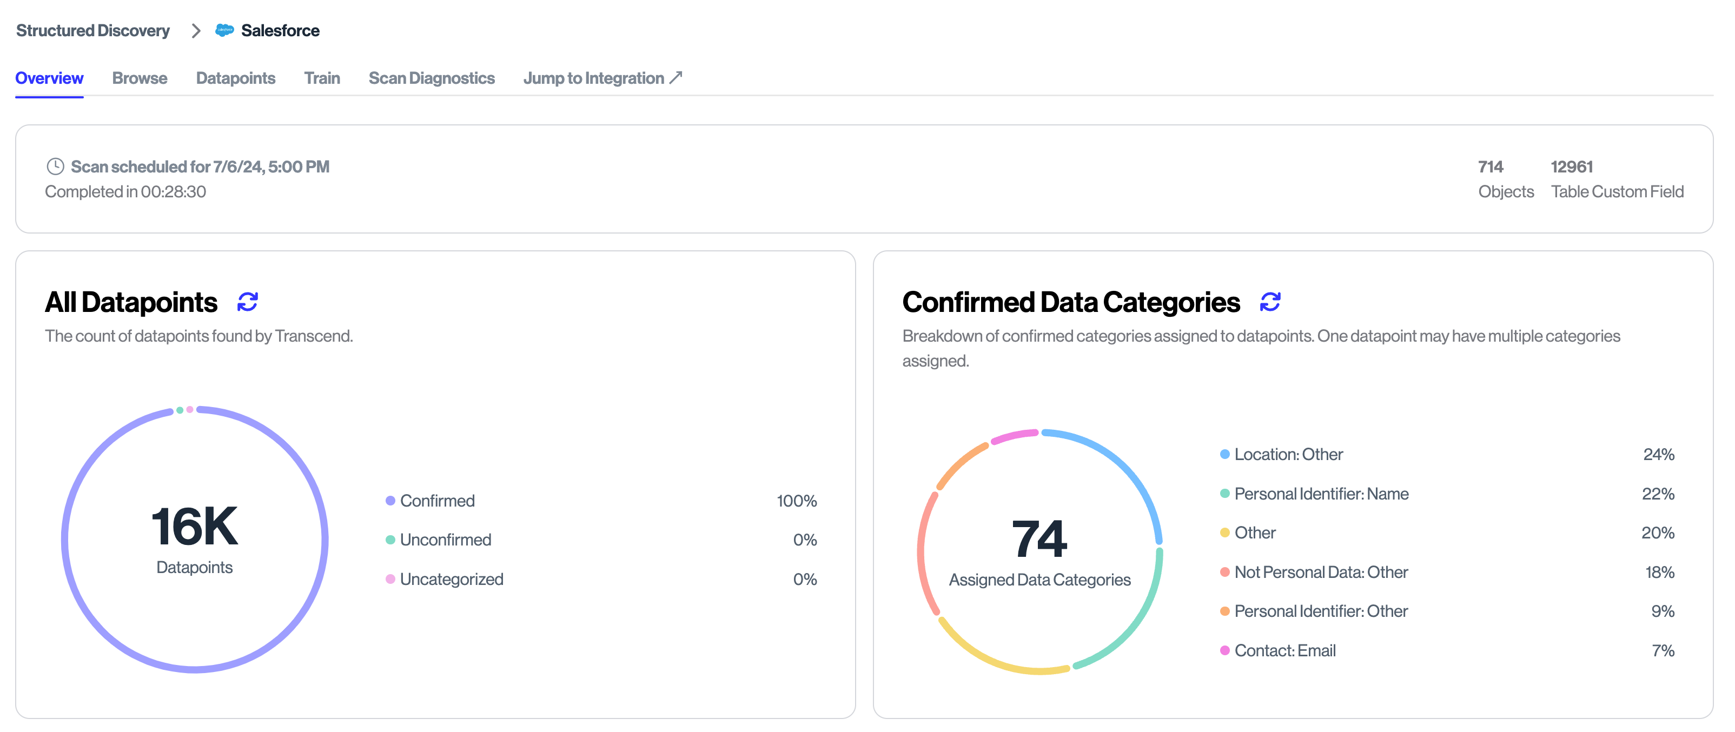Image resolution: width=1735 pixels, height=732 pixels.
Task: Go back to Structured Discovery breadcrumb
Action: click(x=93, y=30)
